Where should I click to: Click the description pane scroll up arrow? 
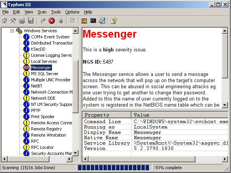click(224, 31)
